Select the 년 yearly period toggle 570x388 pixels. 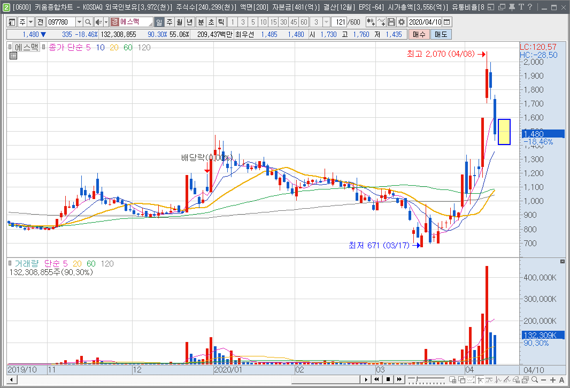pos(190,22)
